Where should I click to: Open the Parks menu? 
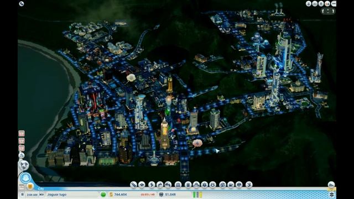(x=239, y=185)
